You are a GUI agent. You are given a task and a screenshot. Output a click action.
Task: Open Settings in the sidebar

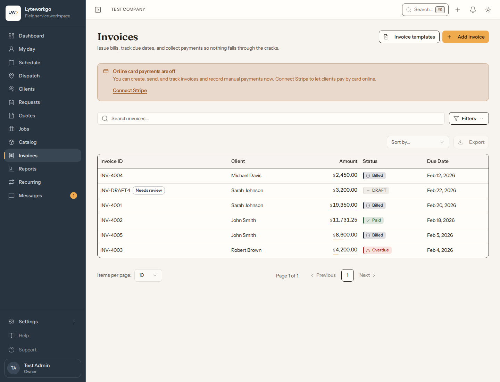tap(43, 322)
